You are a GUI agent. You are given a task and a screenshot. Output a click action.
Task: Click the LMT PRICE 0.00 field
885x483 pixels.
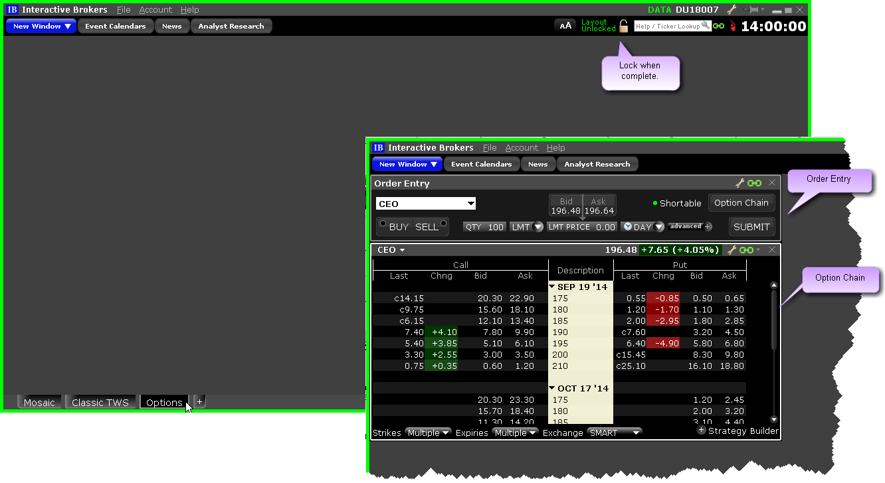tap(582, 227)
